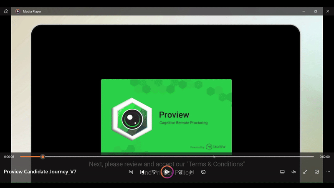Jump to next track

[192, 172]
